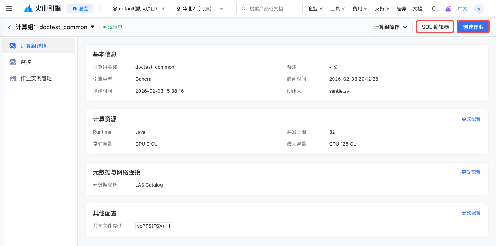Click the General engine type value

[x=144, y=79]
